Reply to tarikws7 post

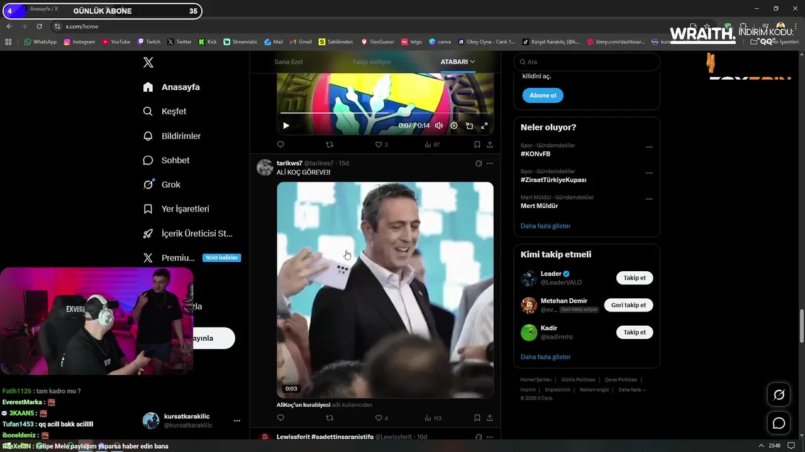click(281, 417)
